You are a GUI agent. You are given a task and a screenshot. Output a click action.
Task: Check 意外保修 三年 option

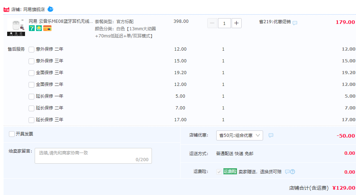[31, 61]
